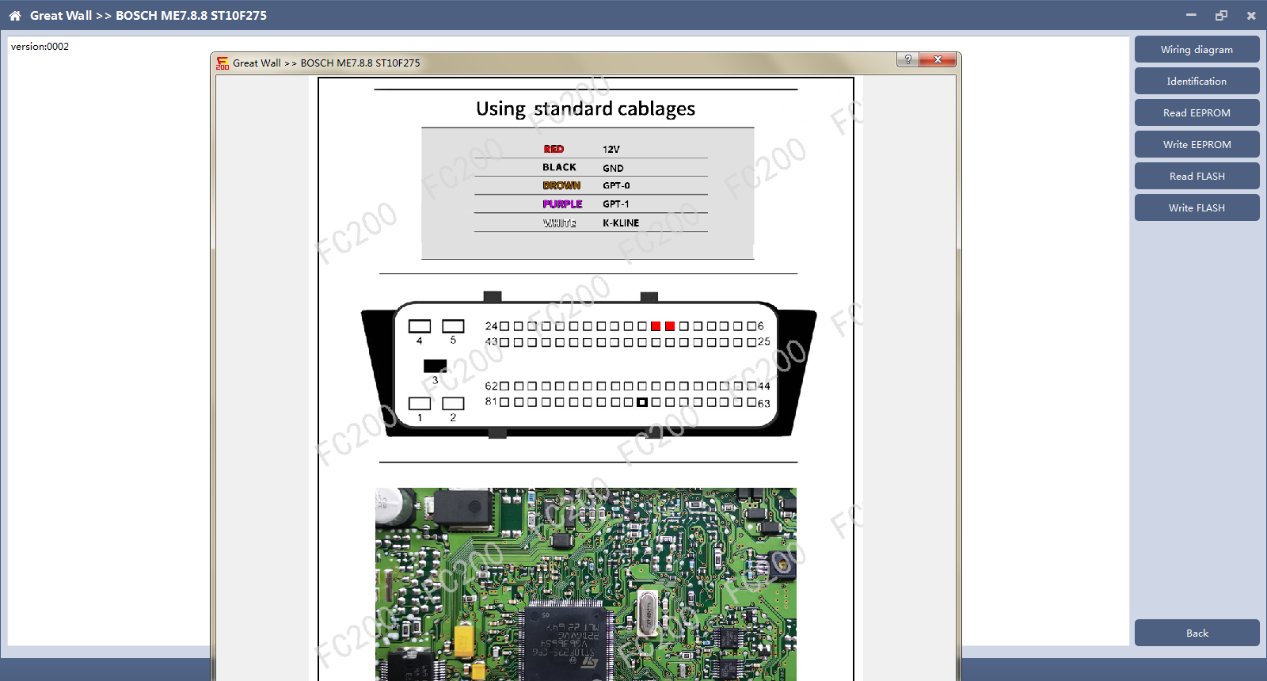
Task: Click the left red pin in the top row
Action: [x=656, y=326]
